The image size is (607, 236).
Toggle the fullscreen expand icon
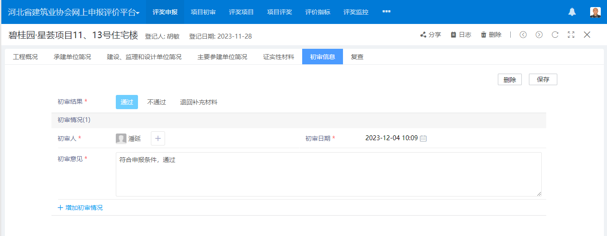click(x=571, y=35)
